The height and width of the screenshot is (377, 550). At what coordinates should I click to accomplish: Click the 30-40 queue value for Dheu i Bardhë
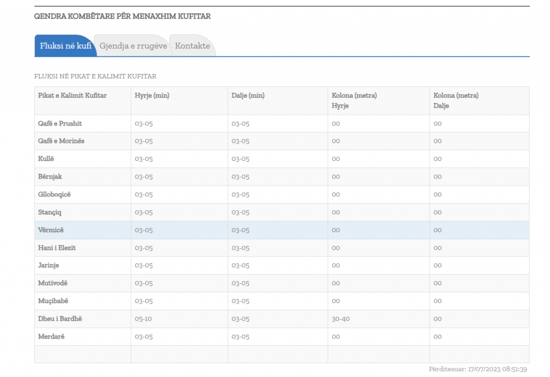pos(341,319)
